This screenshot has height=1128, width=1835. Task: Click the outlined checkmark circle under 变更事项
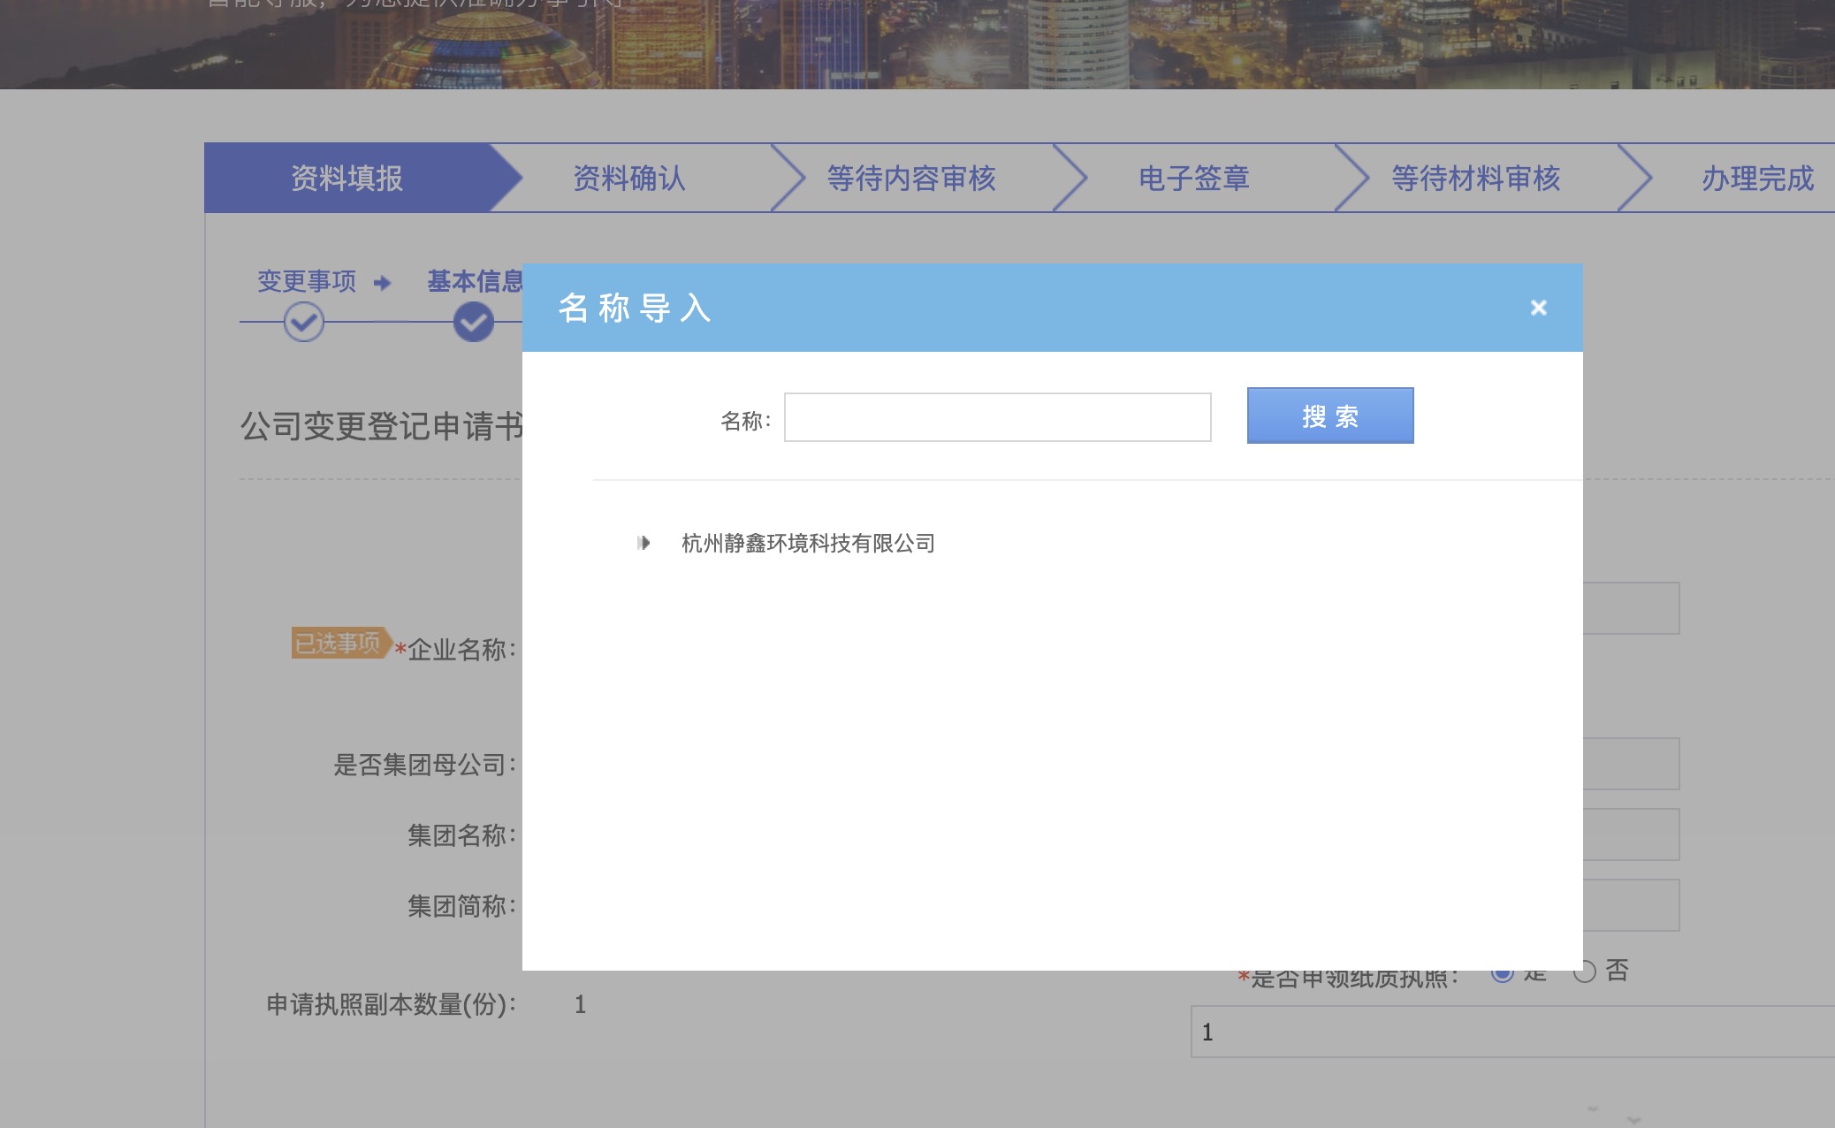pyautogui.click(x=303, y=323)
